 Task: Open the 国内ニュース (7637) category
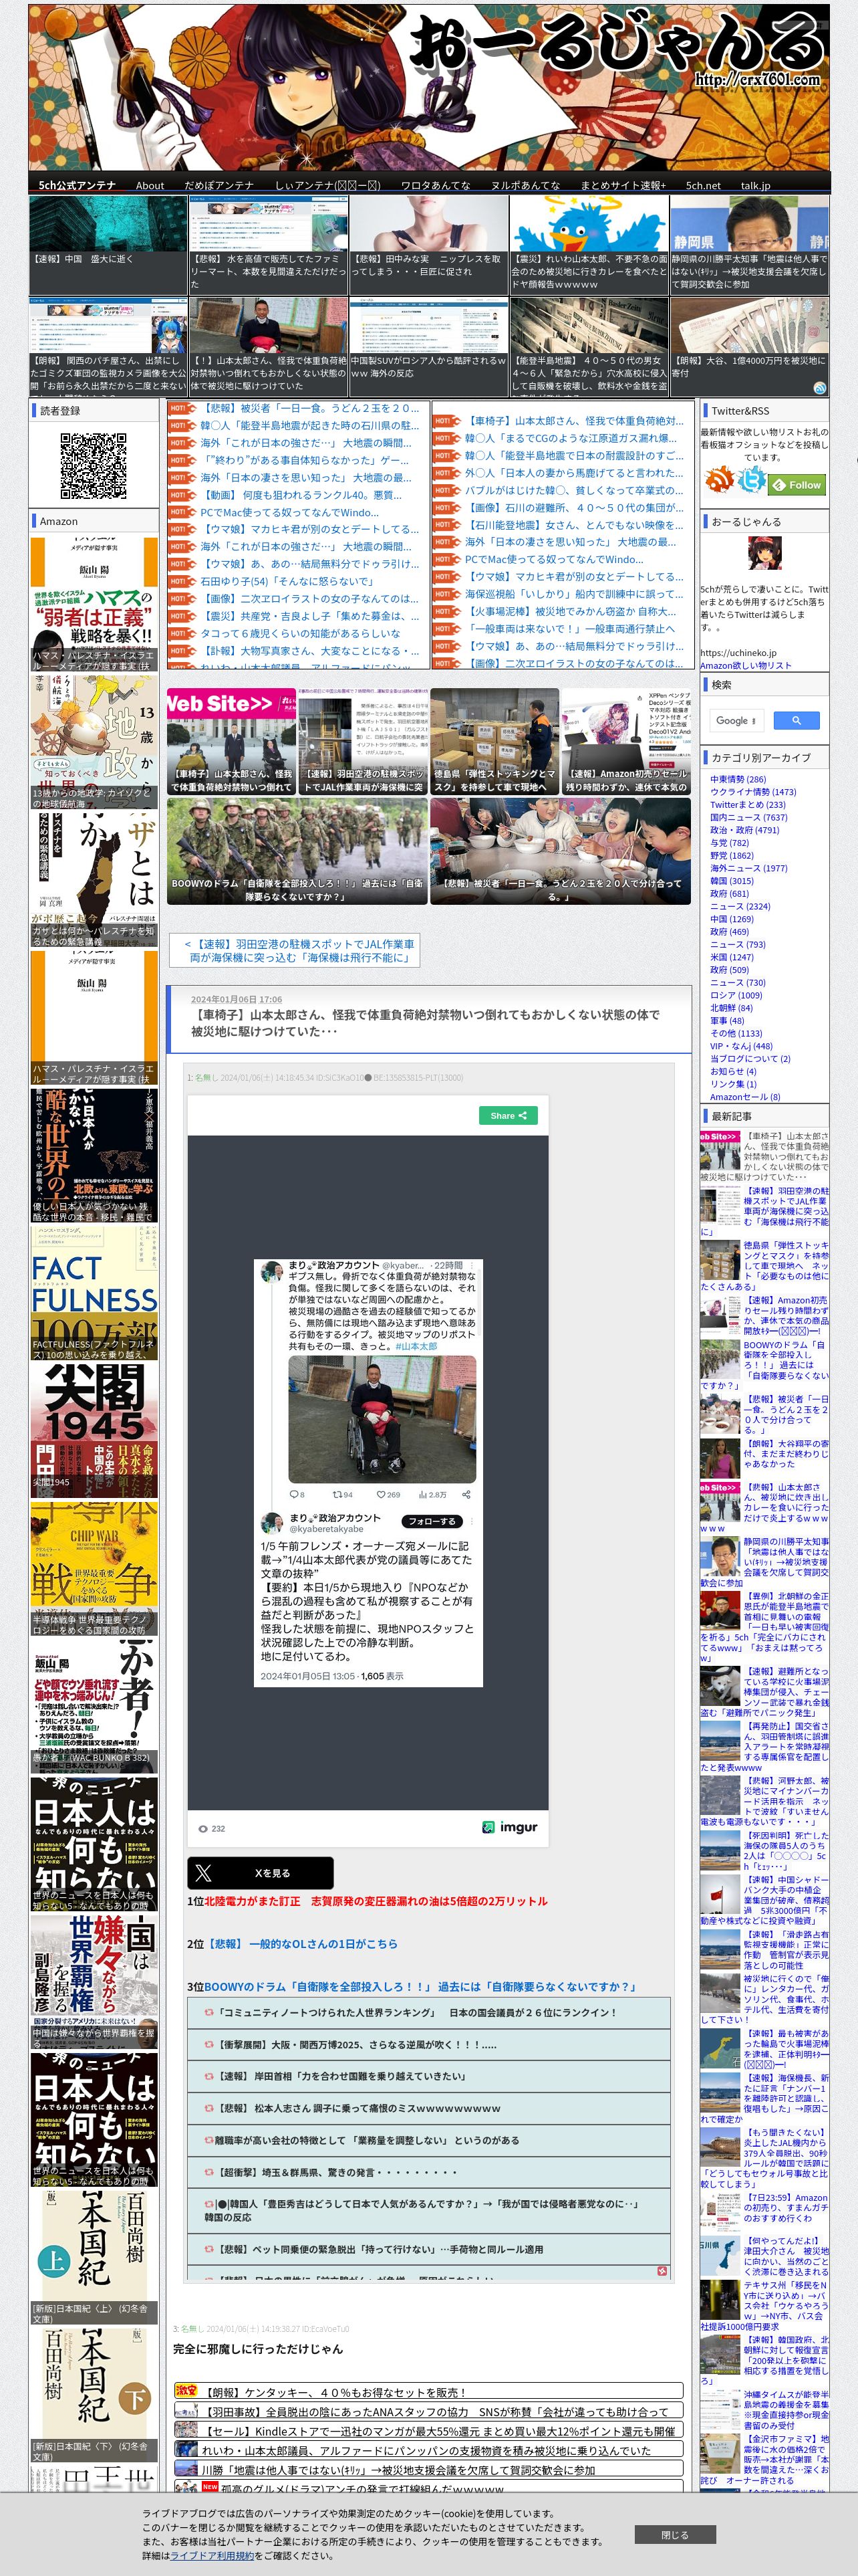[748, 817]
